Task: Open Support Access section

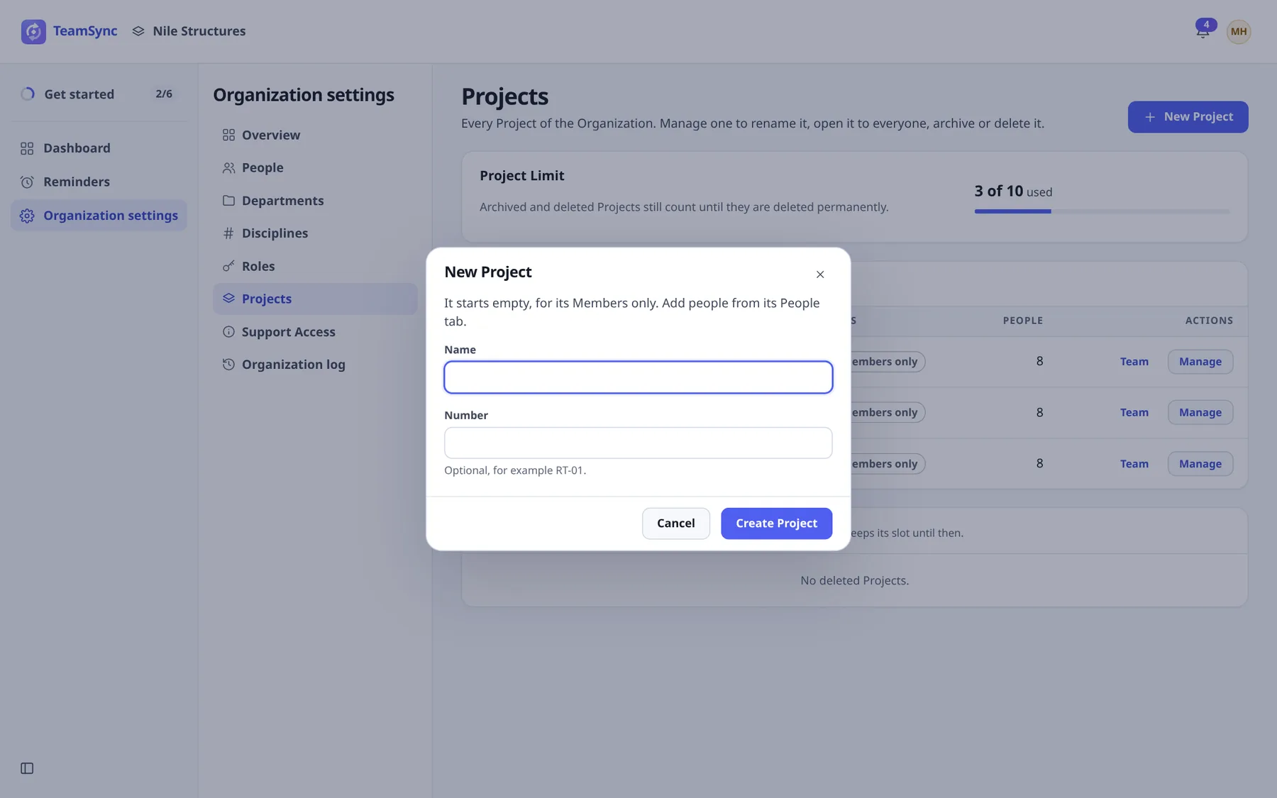Action: (x=315, y=332)
